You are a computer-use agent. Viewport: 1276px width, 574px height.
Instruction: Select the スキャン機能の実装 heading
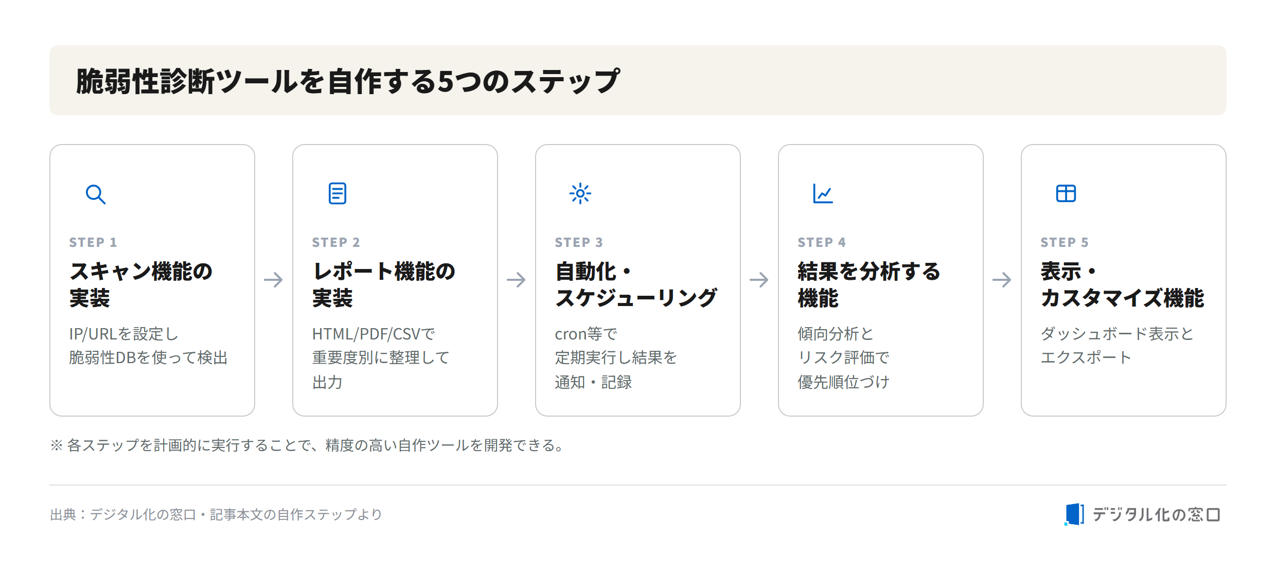(x=141, y=284)
